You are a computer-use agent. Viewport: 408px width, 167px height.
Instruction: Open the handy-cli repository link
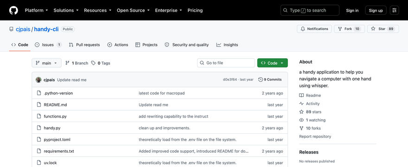point(46,29)
